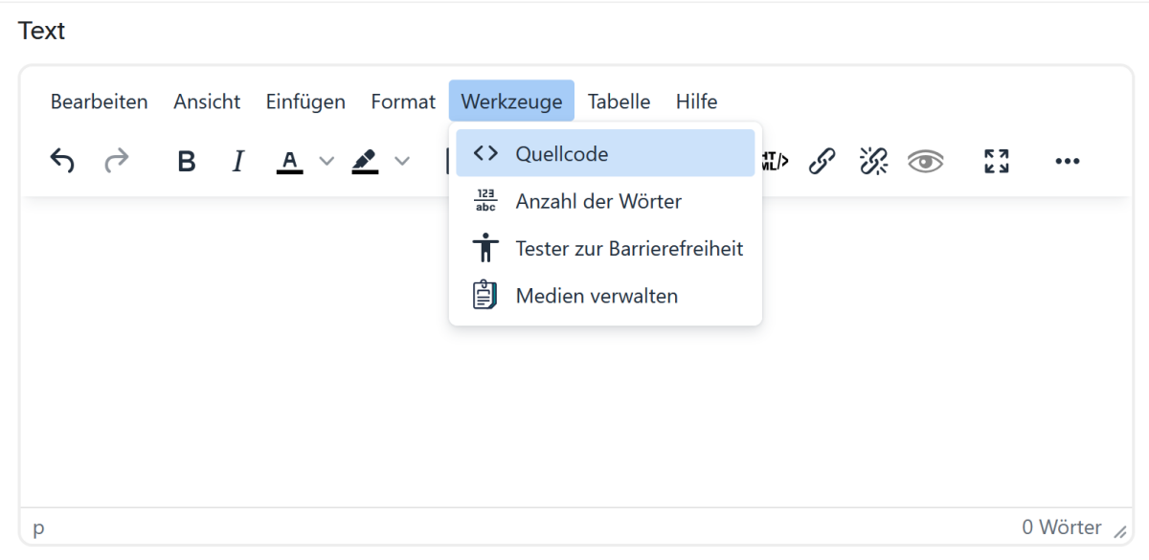
Task: Run Tester zur Barrierefreiheit
Action: (605, 249)
